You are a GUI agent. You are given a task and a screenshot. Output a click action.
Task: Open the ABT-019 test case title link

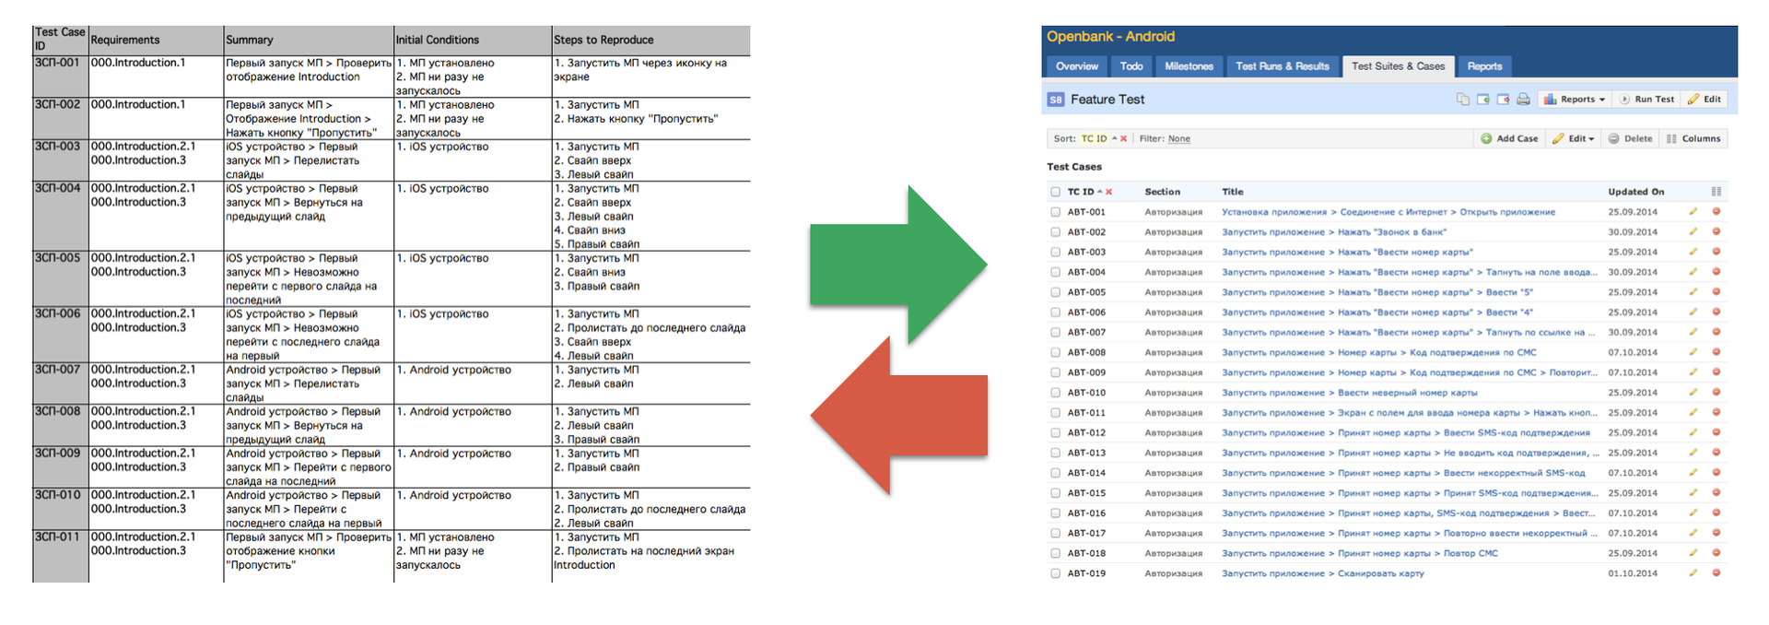pyautogui.click(x=1322, y=573)
